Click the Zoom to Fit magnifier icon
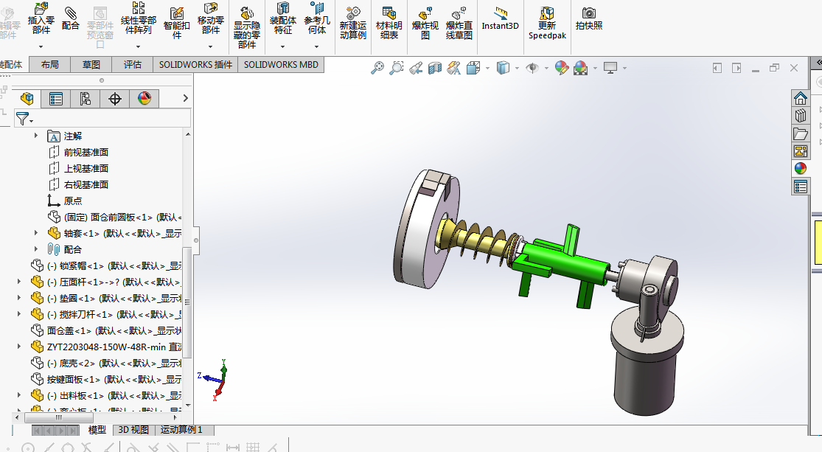The width and height of the screenshot is (822, 452). tap(377, 68)
